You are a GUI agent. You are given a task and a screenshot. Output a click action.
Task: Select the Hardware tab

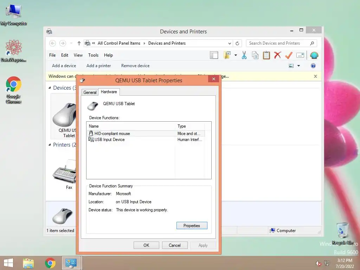109,92
